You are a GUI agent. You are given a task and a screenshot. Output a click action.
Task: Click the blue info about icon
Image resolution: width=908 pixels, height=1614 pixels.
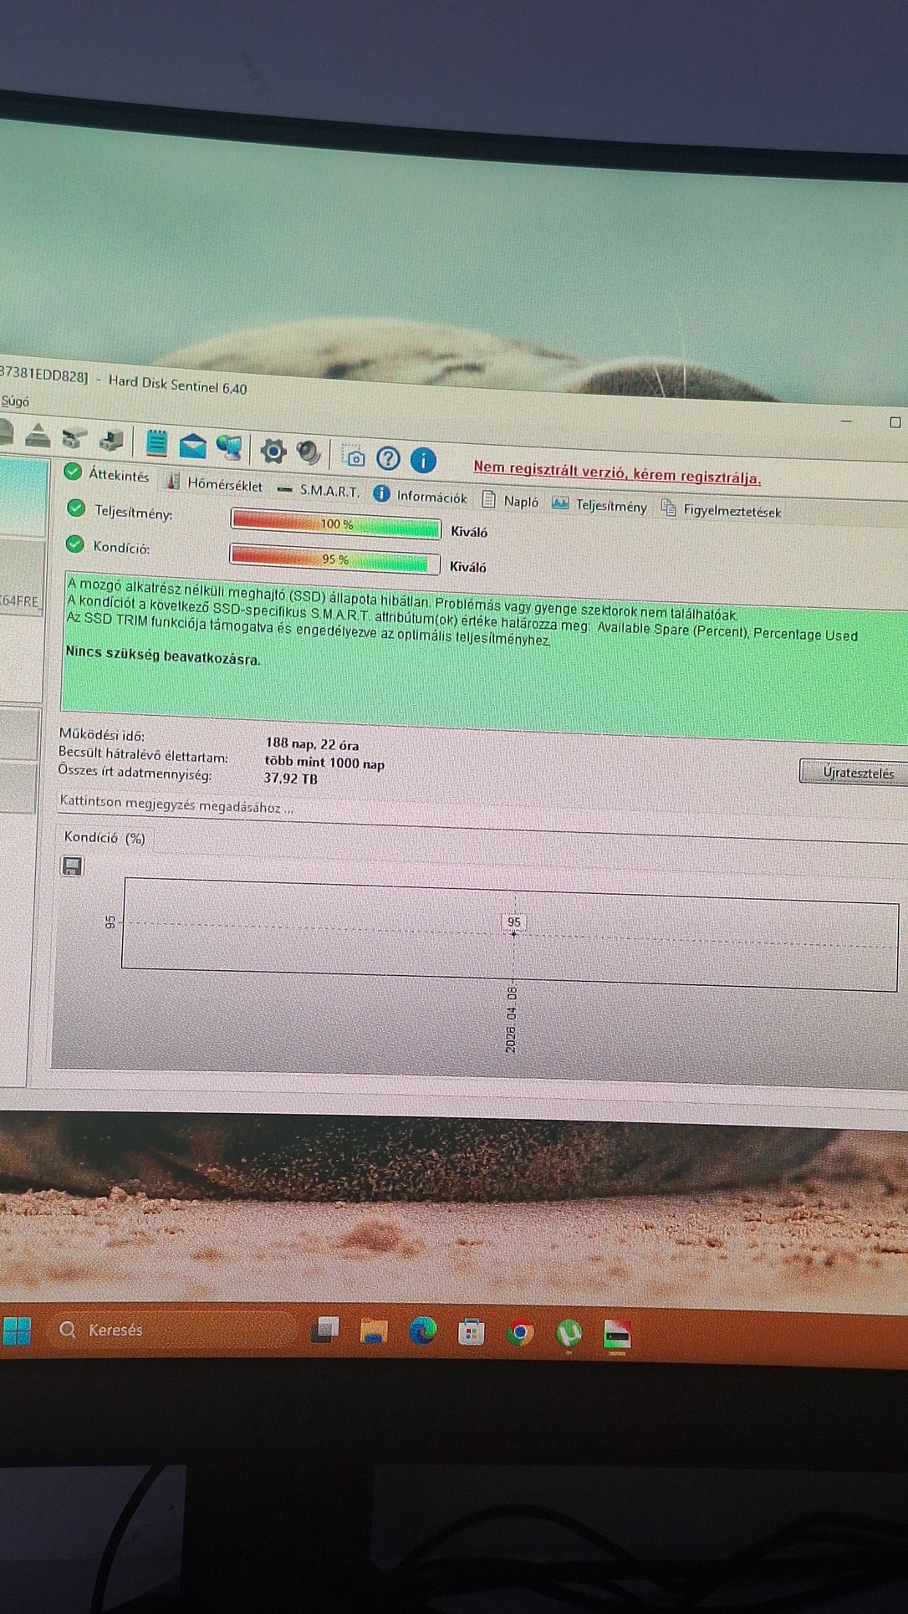[423, 460]
